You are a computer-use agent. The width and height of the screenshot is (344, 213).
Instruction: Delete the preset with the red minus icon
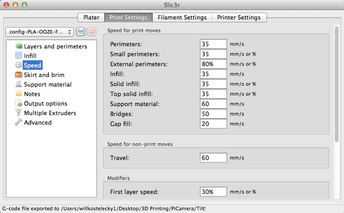[91, 32]
